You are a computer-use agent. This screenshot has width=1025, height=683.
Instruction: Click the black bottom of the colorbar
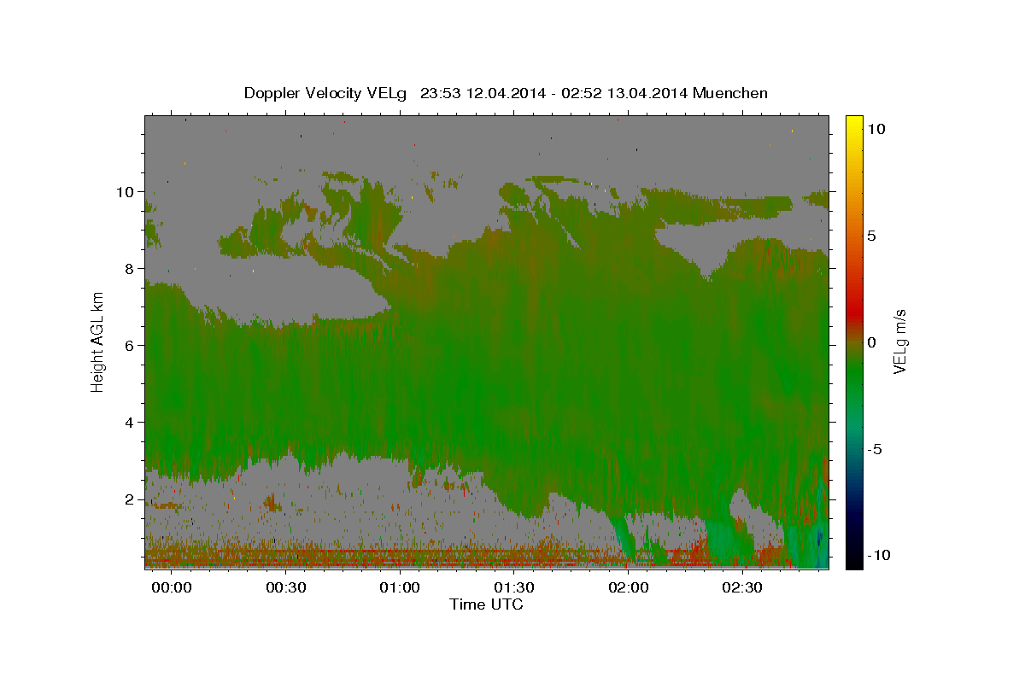(x=853, y=563)
